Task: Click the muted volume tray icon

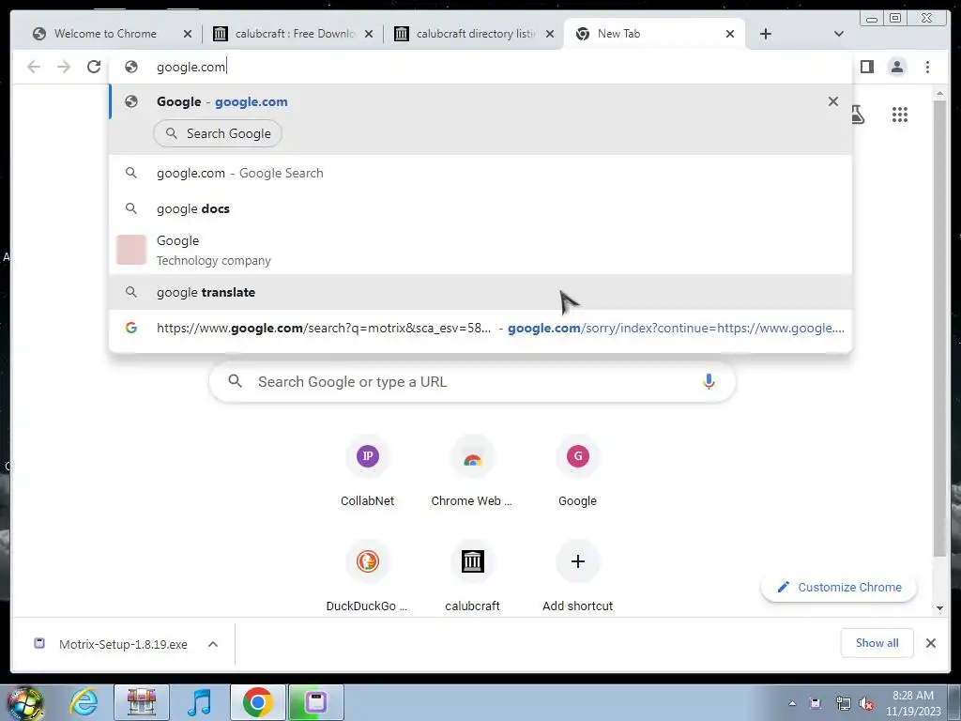Action: click(866, 703)
